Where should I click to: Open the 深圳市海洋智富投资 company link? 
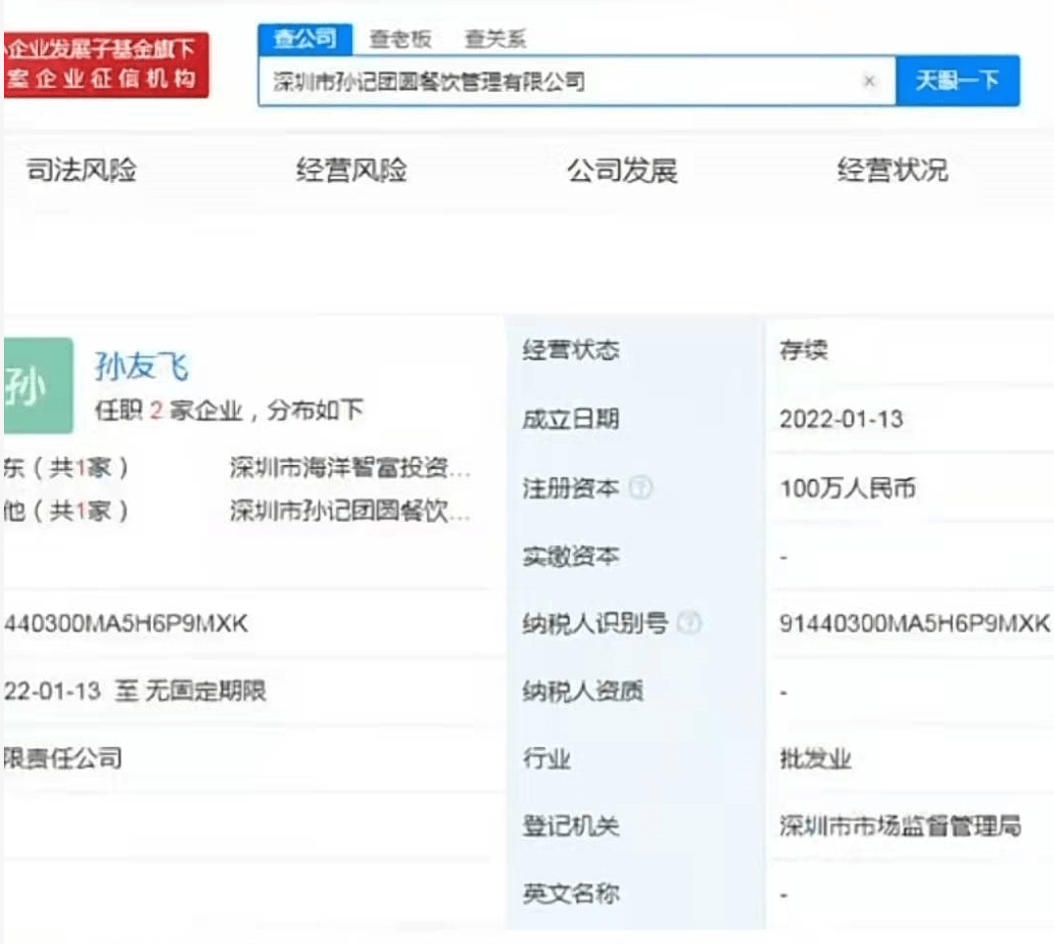coord(350,468)
